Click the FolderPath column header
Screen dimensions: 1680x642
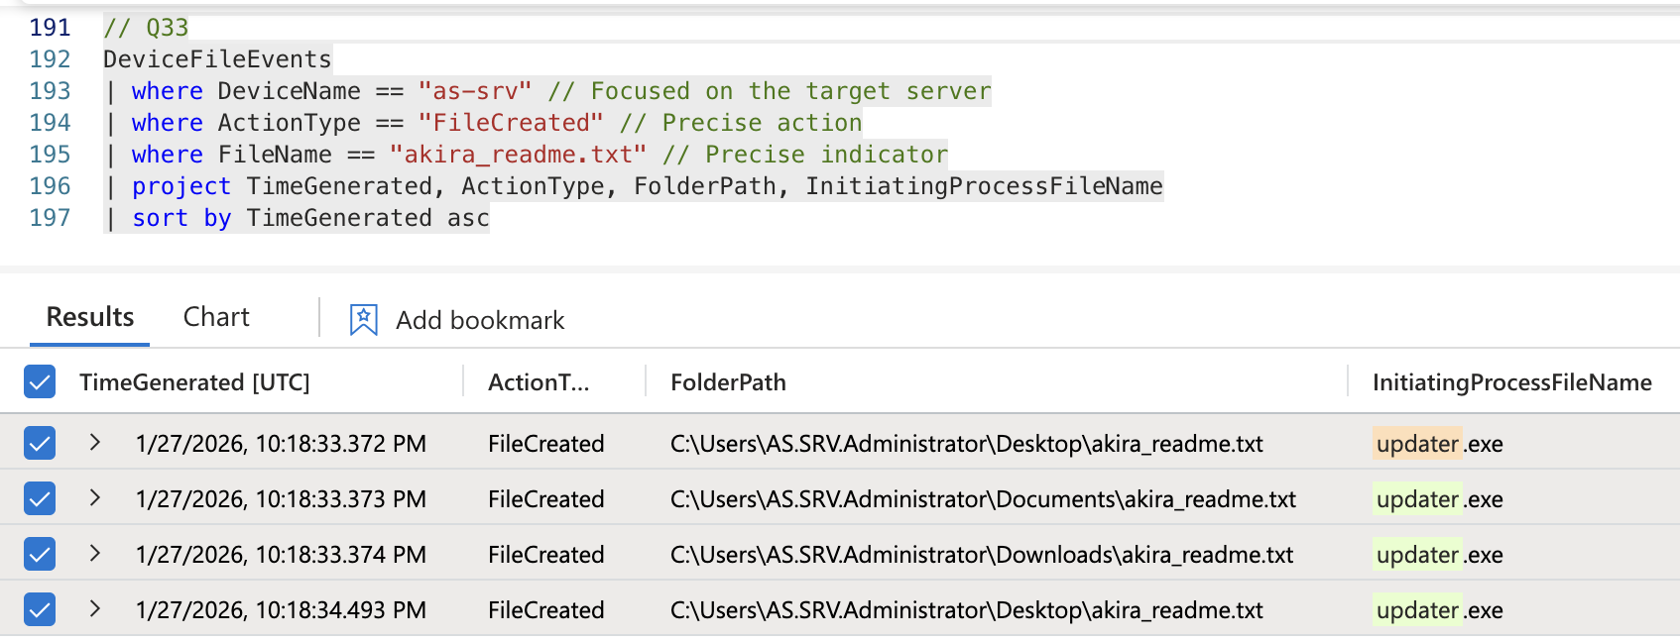(728, 382)
